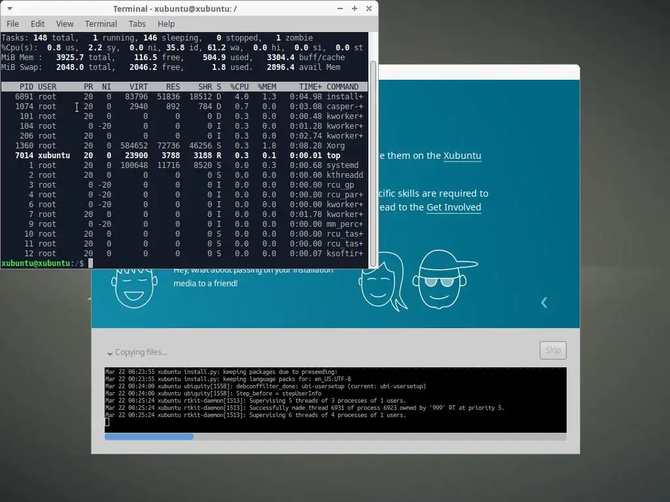Open the Terminal menu

[101, 24]
